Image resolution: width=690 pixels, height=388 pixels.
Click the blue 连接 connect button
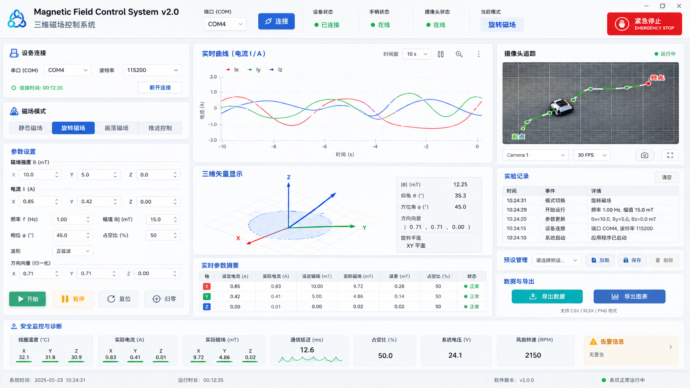point(276,21)
